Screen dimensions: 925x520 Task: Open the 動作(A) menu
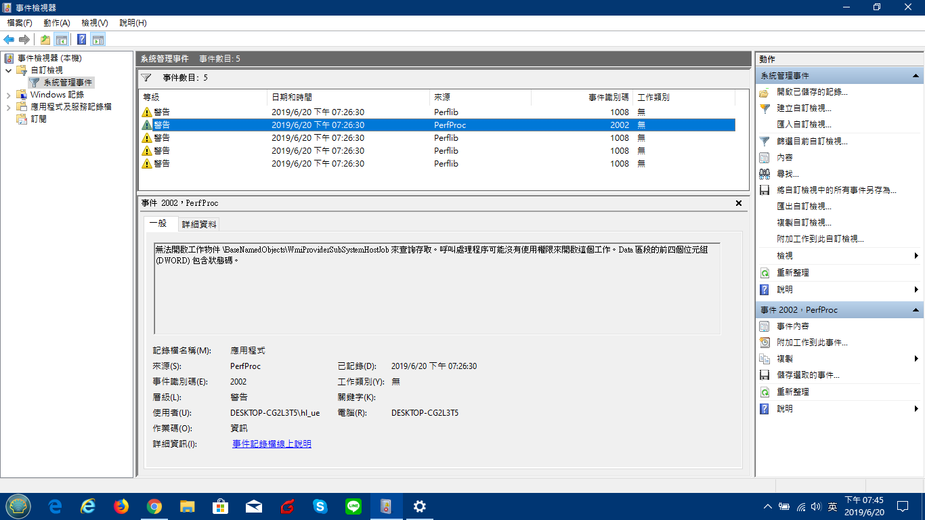point(57,23)
